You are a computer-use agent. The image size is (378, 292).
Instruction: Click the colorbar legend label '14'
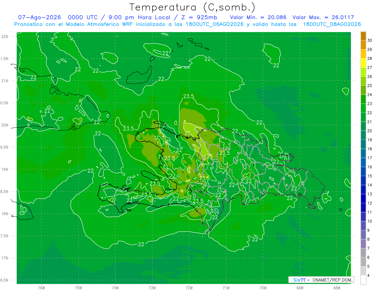point(370,185)
